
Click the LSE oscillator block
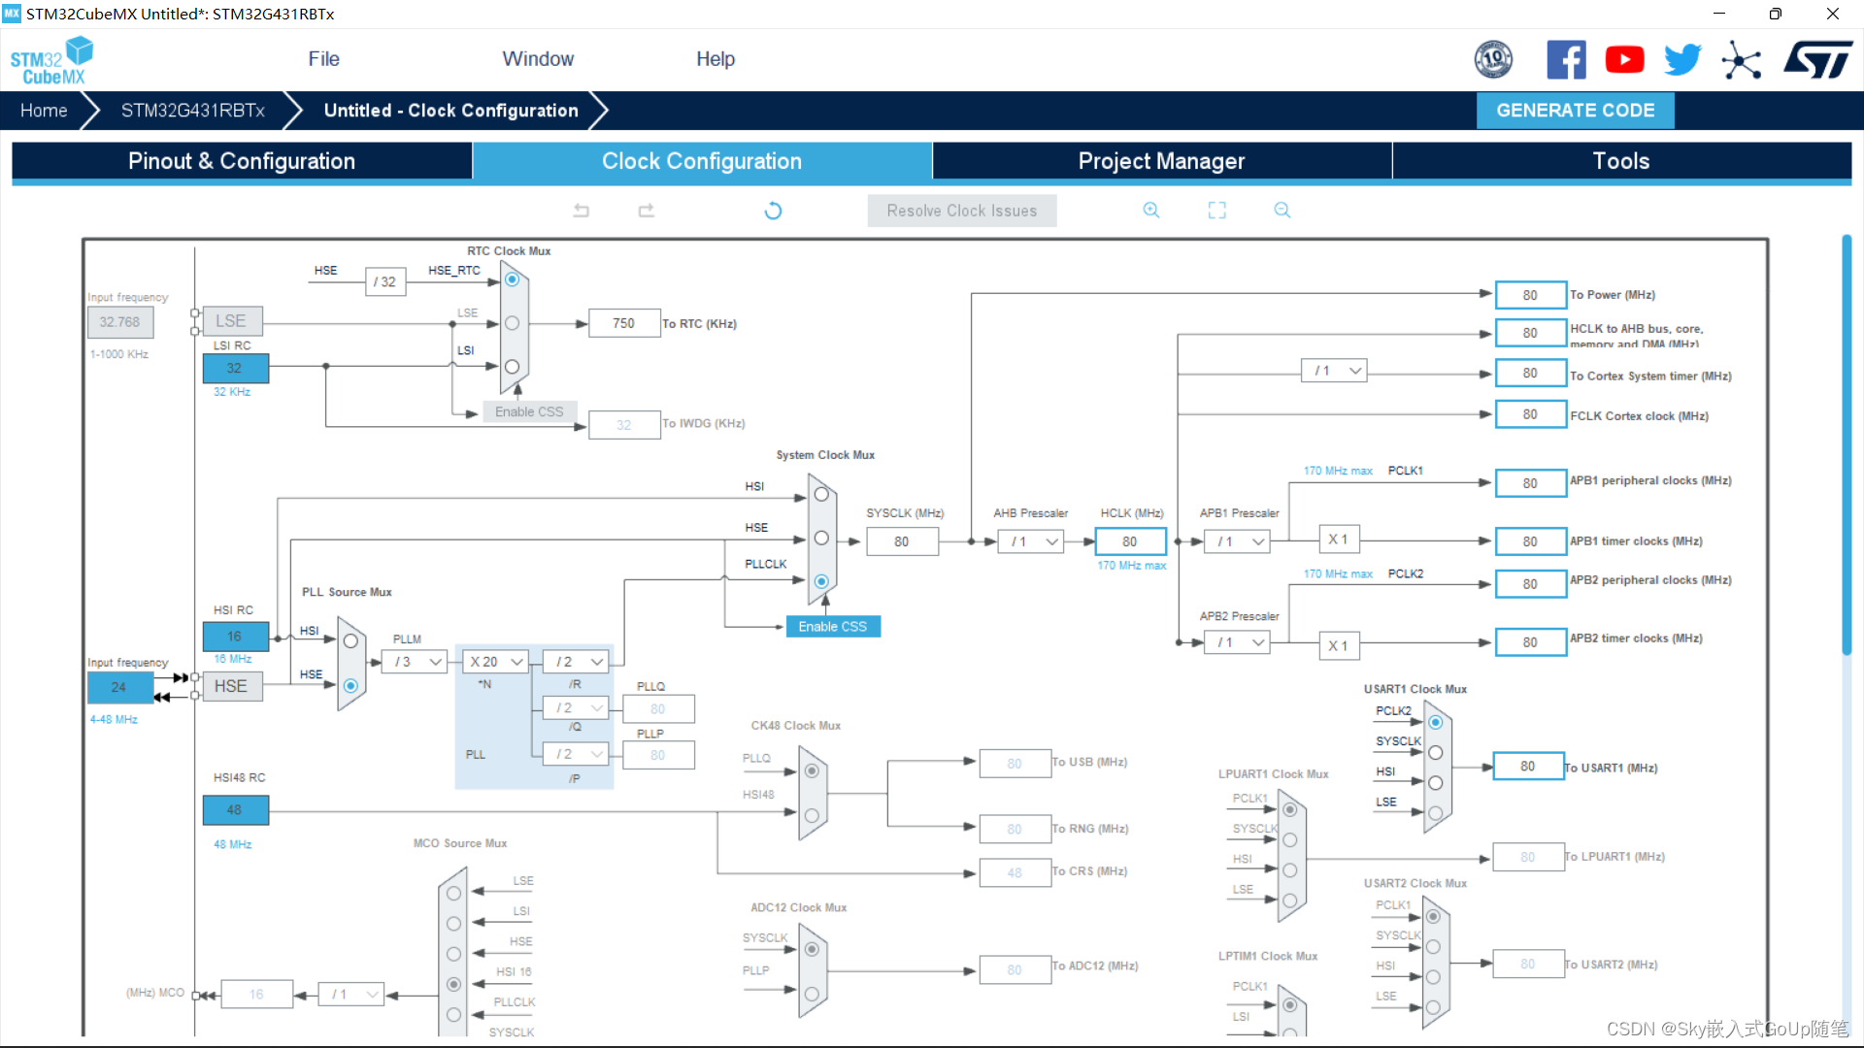coord(232,321)
